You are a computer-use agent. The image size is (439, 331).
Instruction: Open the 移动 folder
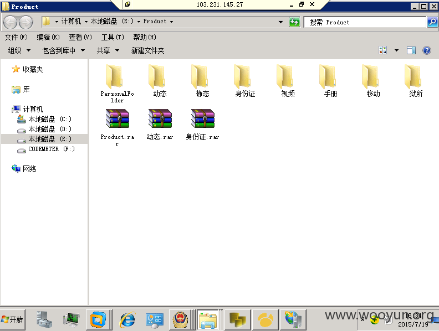click(x=373, y=80)
